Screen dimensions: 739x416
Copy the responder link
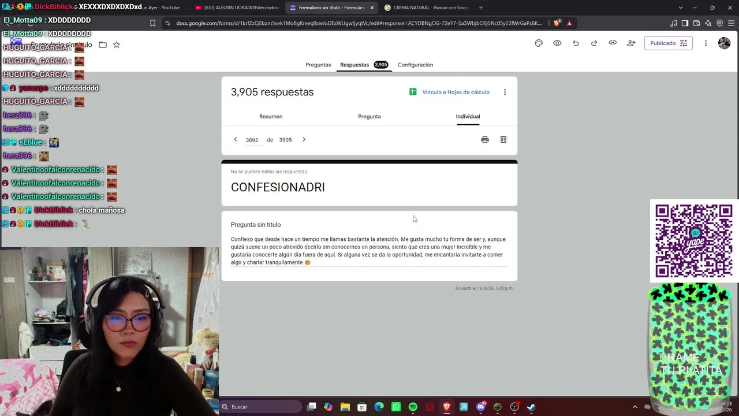[x=613, y=43]
